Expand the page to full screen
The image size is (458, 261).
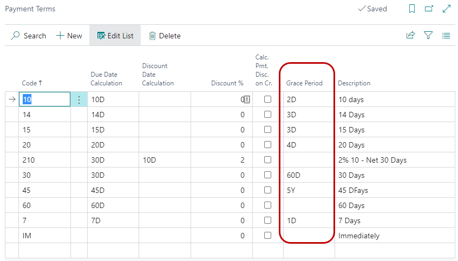(x=447, y=9)
